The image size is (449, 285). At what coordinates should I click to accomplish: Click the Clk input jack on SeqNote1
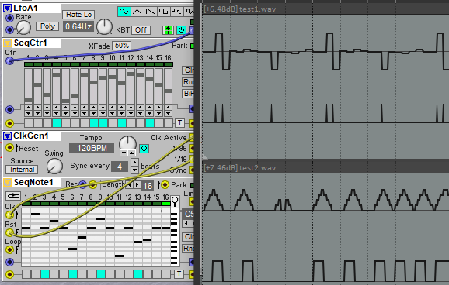[10, 215]
